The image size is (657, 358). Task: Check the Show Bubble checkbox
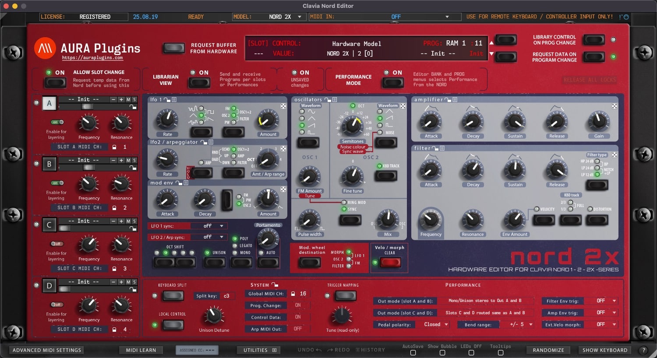click(x=442, y=352)
